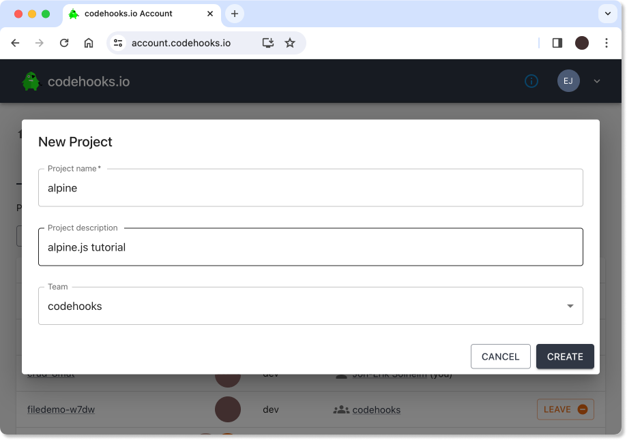This screenshot has width=627, height=440.
Task: Click the install app icon in address bar
Action: click(x=268, y=43)
